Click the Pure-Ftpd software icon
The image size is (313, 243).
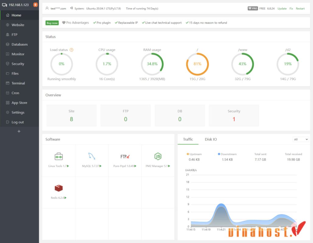[124, 156]
